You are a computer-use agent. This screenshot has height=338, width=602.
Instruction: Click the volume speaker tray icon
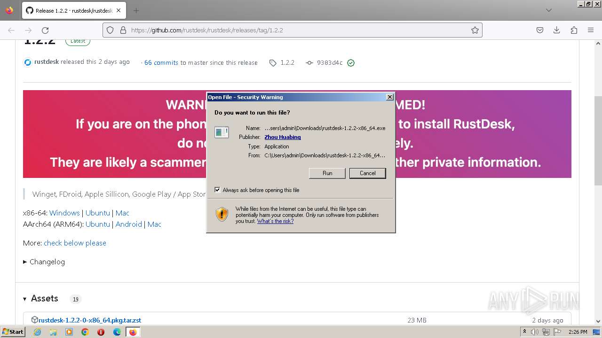click(x=535, y=332)
